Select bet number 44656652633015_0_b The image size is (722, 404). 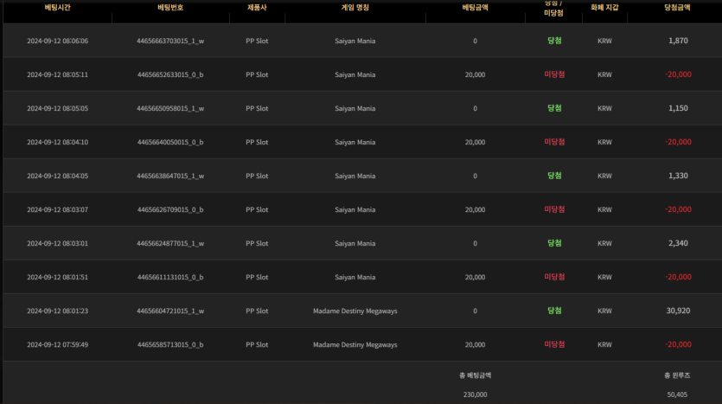tap(170, 74)
